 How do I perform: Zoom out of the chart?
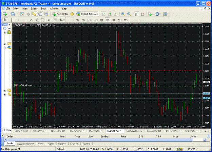(129, 14)
